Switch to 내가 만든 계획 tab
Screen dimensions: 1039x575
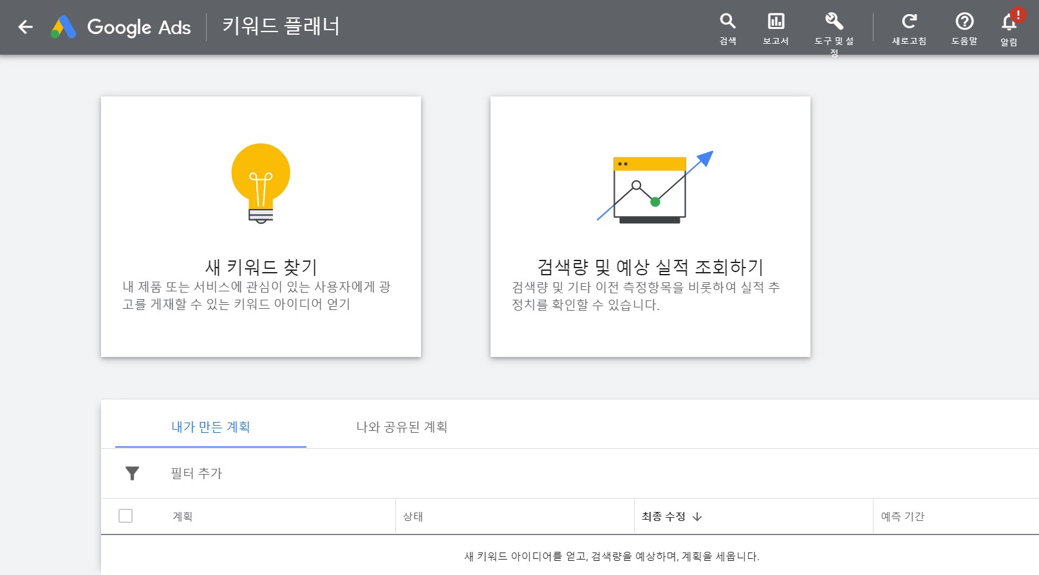click(211, 427)
